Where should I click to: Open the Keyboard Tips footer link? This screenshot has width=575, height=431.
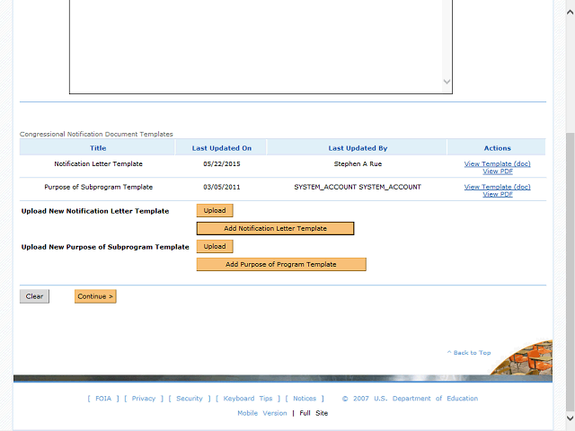click(248, 399)
